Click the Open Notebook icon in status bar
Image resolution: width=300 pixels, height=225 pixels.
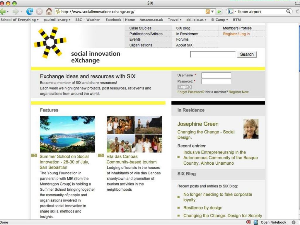(255, 222)
